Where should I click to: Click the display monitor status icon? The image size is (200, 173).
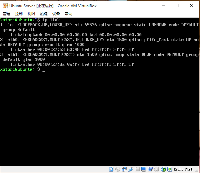pos(144,169)
